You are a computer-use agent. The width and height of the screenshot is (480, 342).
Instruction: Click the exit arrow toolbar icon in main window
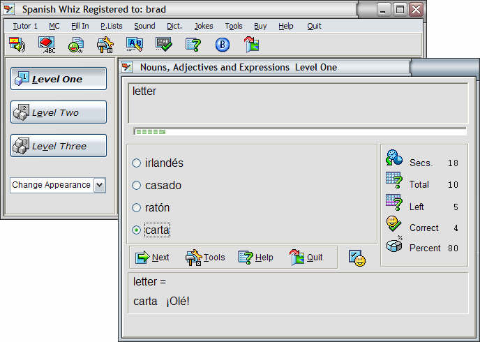[252, 45]
